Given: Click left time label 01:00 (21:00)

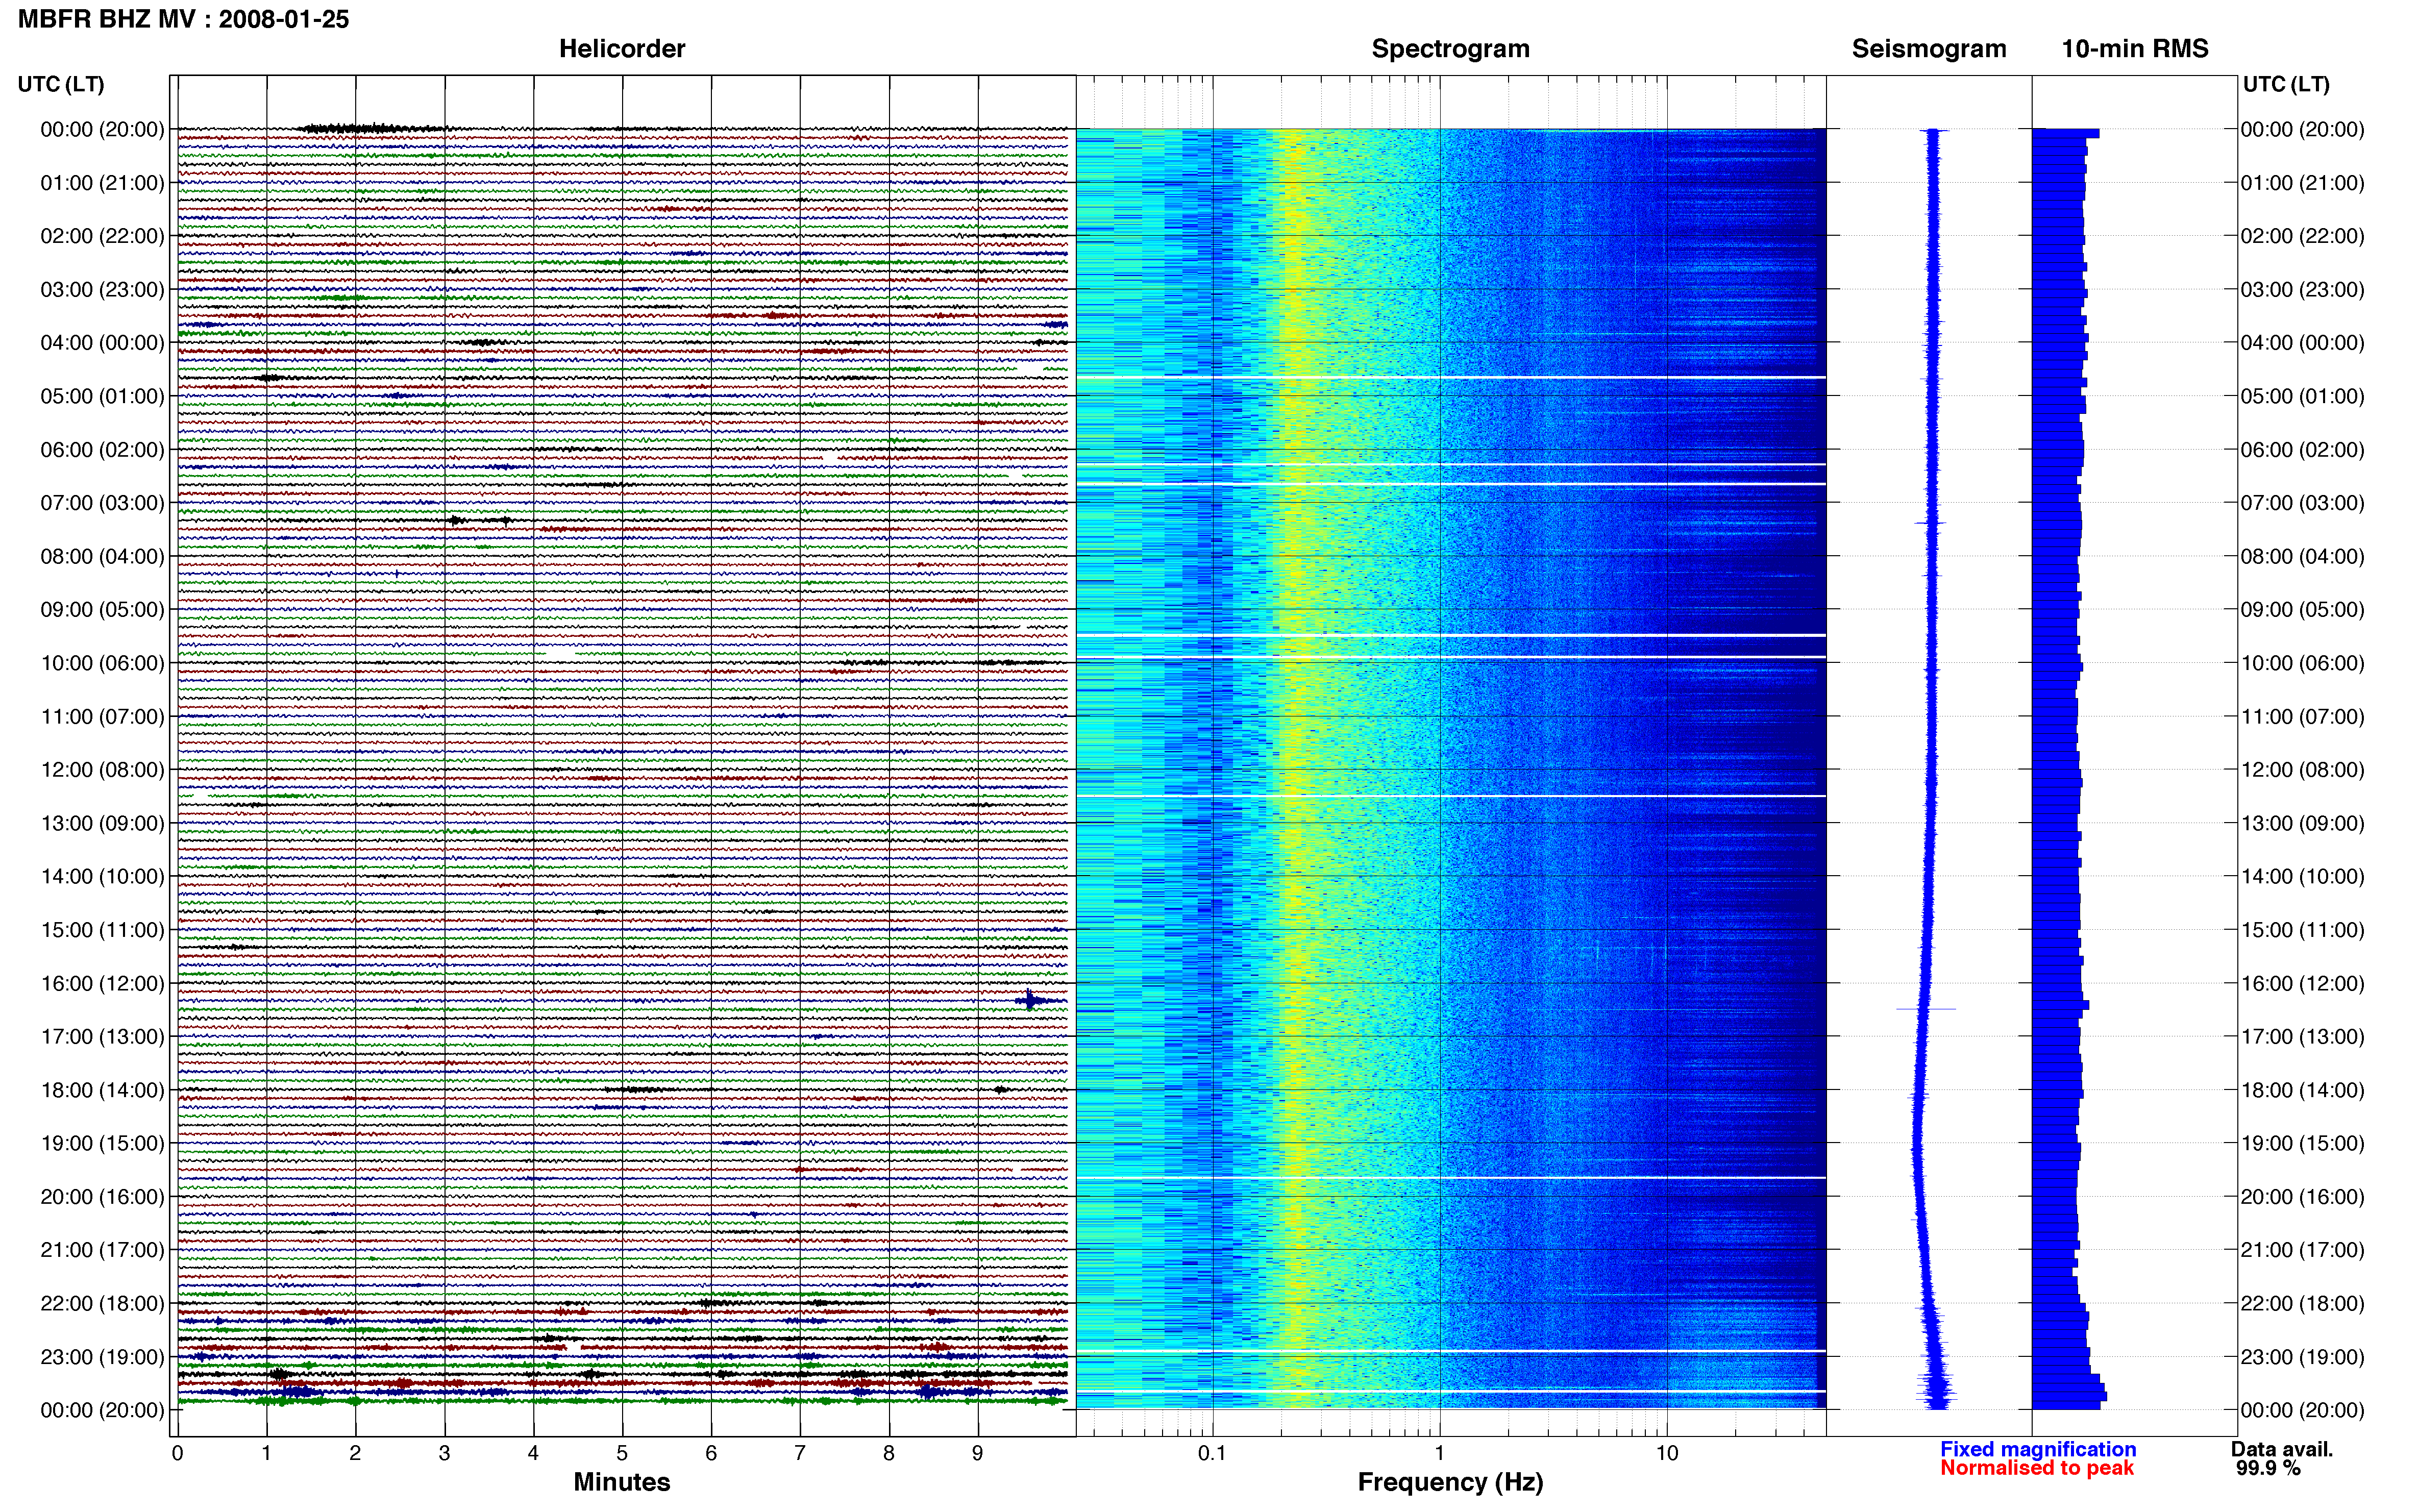Looking at the screenshot, I should tap(102, 183).
